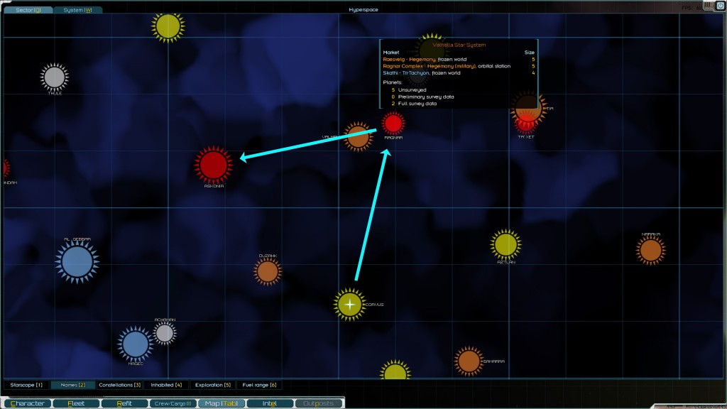Viewport: 727px width, 409px height.
Task: Select the orange Naraka star
Action: 651,251
